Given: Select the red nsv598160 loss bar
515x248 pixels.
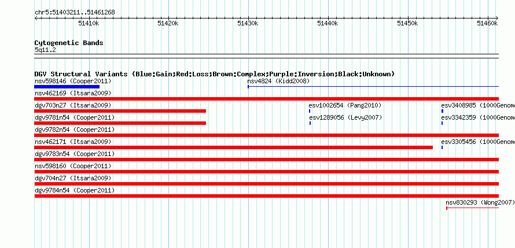Looking at the screenshot, I should click(267, 172).
